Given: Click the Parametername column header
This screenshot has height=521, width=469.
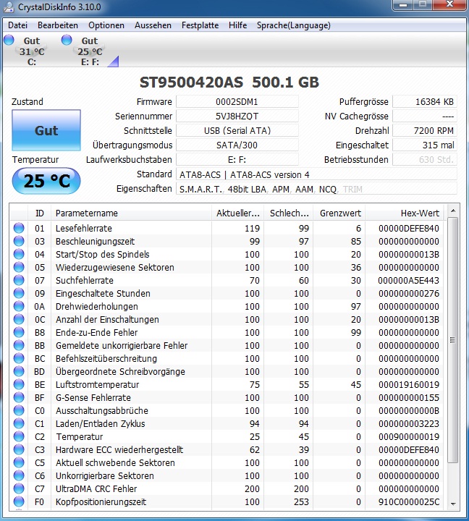Looking at the screenshot, I should click(131, 213).
